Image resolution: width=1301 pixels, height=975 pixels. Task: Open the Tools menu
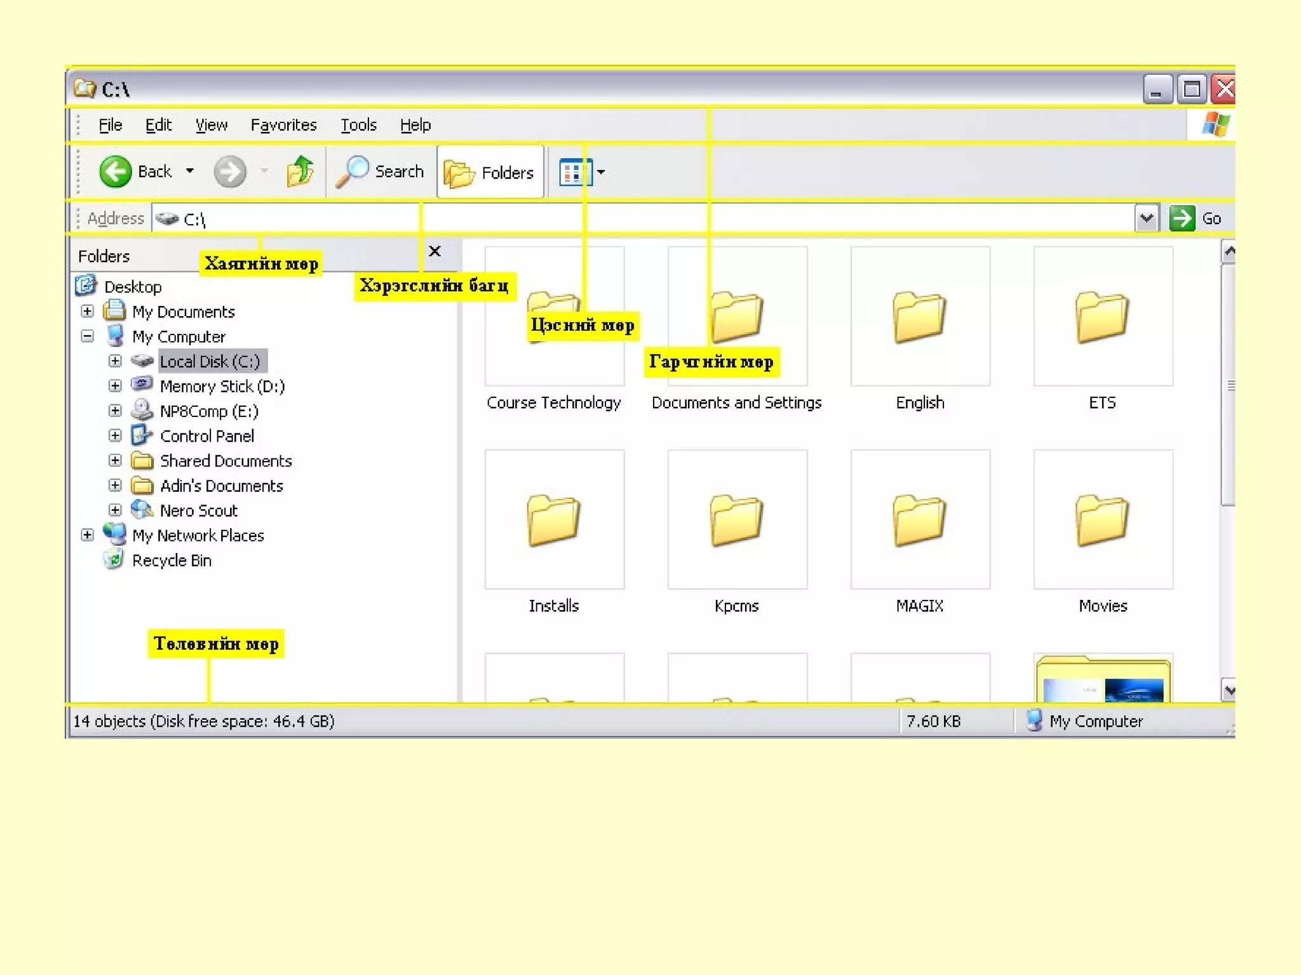coord(358,125)
